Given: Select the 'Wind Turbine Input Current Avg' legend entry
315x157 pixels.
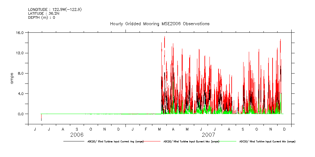Looking at the screenshot, I should (x=116, y=141).
